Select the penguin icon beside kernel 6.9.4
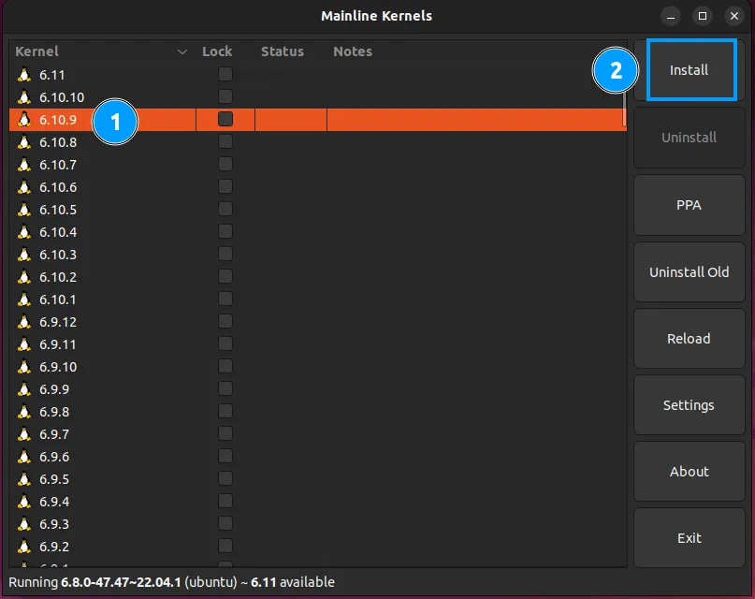Image resolution: width=755 pixels, height=599 pixels. (x=24, y=502)
